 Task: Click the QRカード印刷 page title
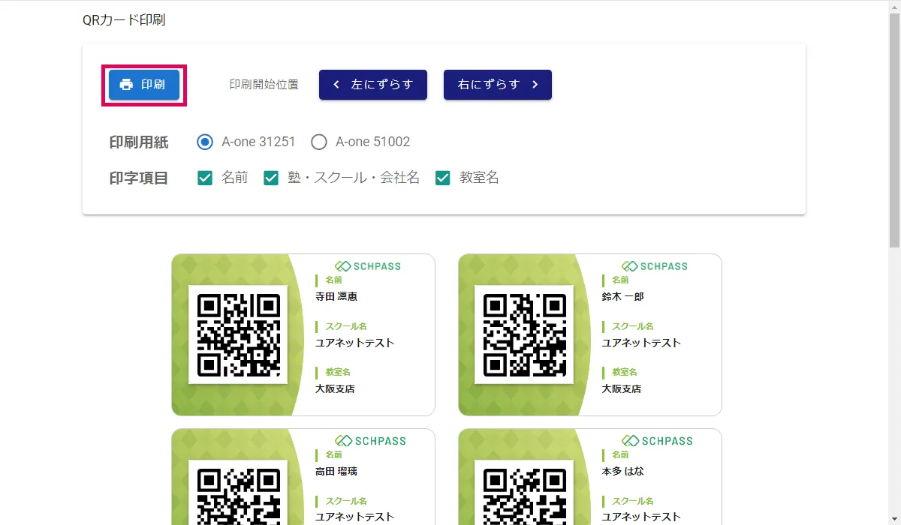(x=124, y=20)
